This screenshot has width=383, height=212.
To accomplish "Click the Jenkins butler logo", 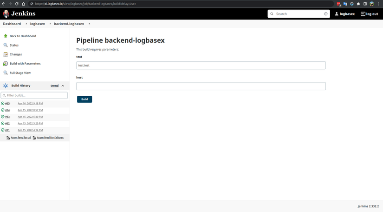I will click(x=6, y=13).
